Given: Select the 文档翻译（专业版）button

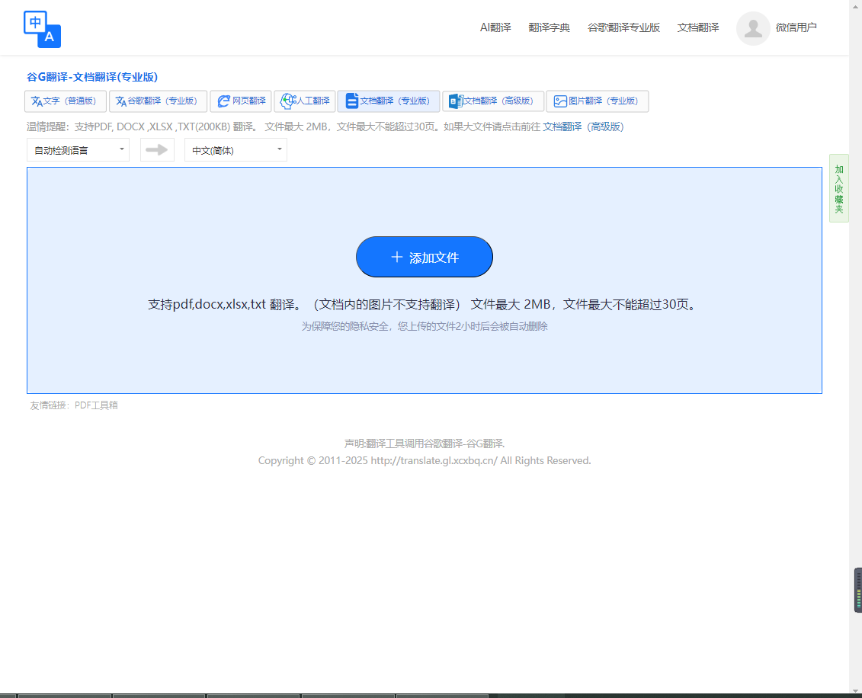Looking at the screenshot, I should (389, 101).
